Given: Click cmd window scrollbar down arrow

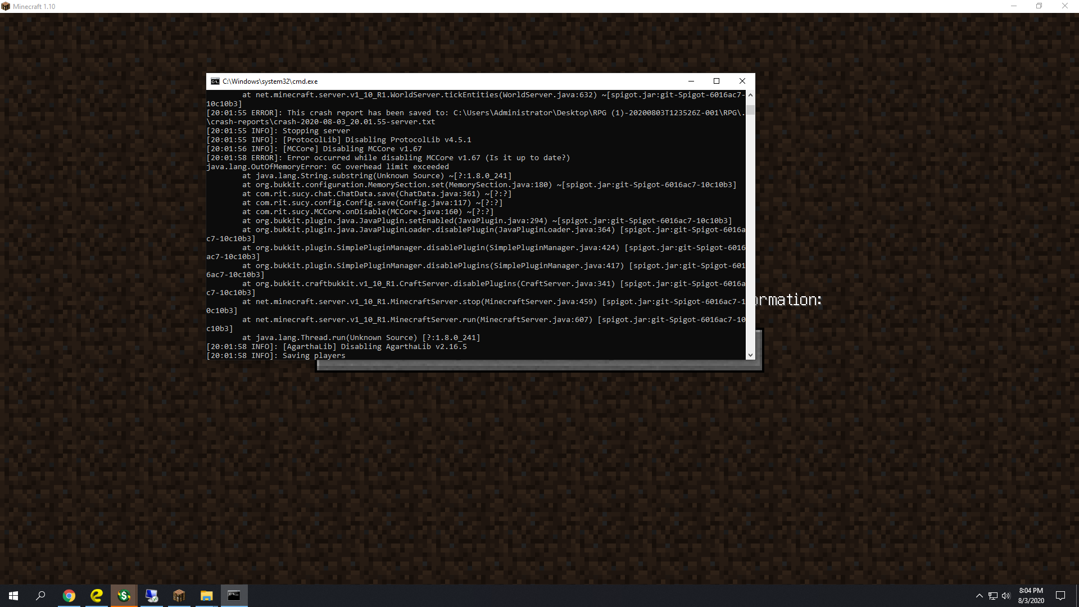Looking at the screenshot, I should (x=750, y=355).
